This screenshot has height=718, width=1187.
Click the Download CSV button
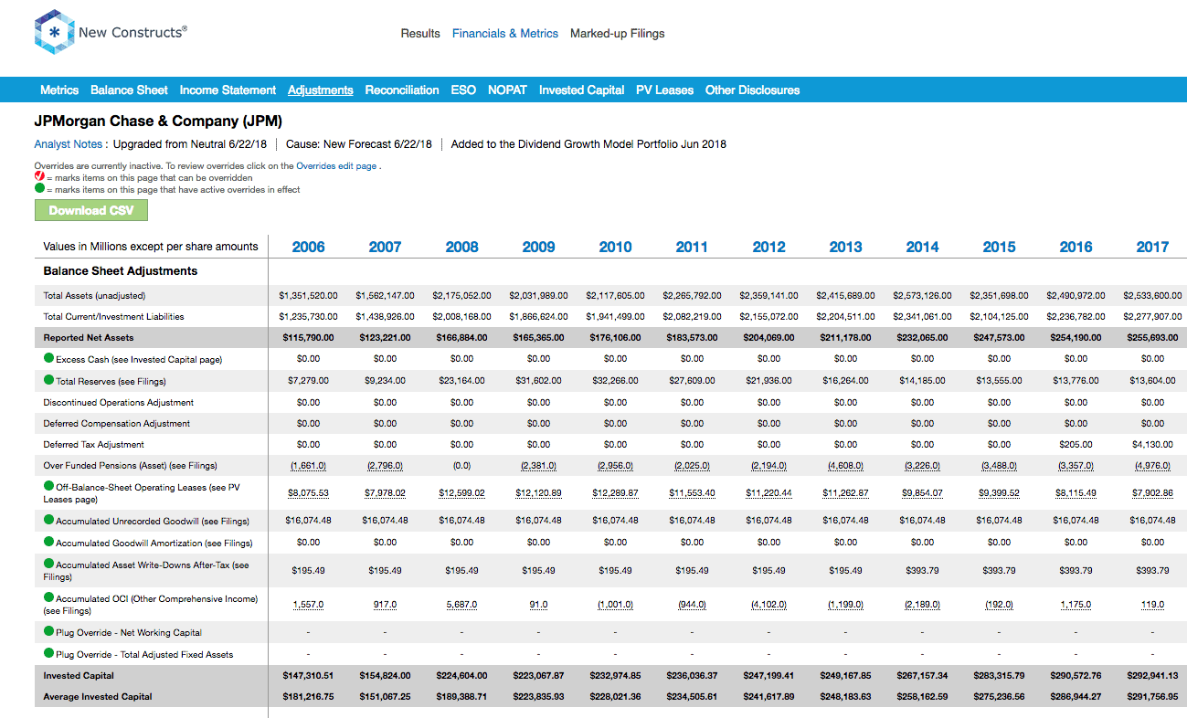91,210
